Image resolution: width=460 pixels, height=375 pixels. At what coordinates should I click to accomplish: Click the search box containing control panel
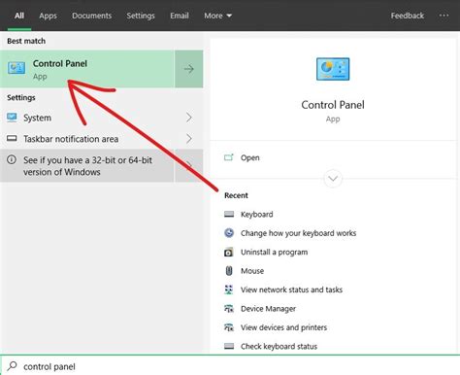230,366
